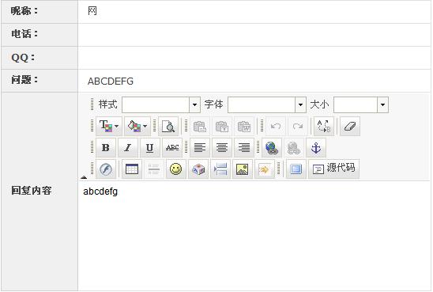Click Paste as plain text icon
Screen dimensions: 433x292
click(x=222, y=127)
